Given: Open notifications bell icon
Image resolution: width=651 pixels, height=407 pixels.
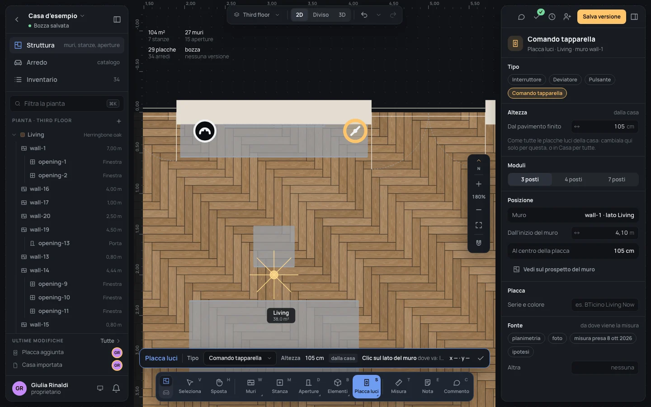Looking at the screenshot, I should [116, 388].
